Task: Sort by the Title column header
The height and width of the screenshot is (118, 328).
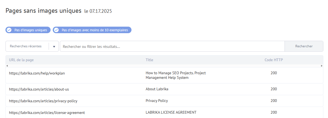Action: click(x=150, y=60)
